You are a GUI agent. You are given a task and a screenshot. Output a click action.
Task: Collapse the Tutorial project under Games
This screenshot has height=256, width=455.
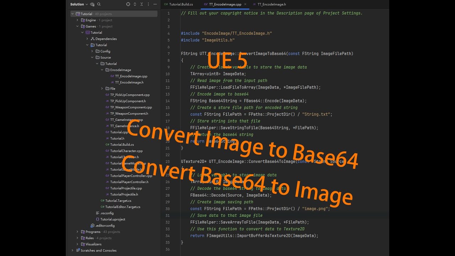click(x=82, y=33)
